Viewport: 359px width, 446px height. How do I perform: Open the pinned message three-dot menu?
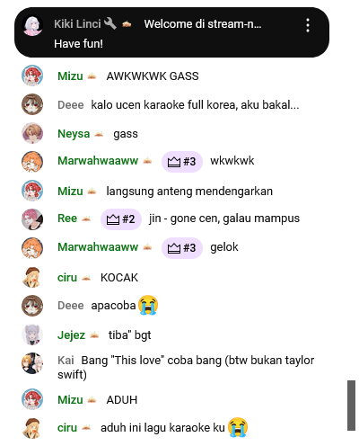coord(308,25)
